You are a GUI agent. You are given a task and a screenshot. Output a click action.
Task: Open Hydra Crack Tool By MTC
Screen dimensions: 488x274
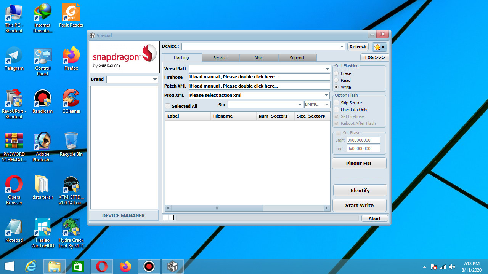71,233
